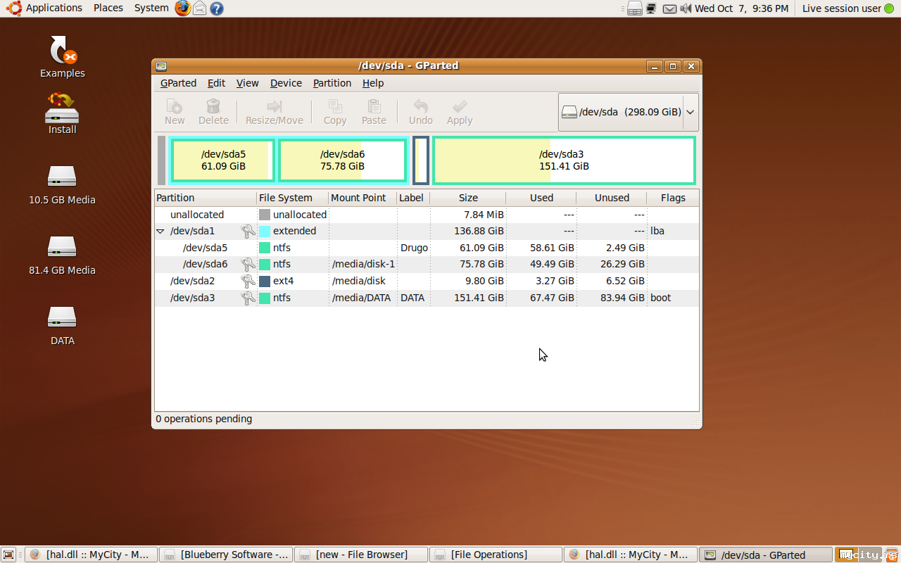The width and height of the screenshot is (901, 563).
Task: Click the volume speaker icon in system tray
Action: pos(686,8)
